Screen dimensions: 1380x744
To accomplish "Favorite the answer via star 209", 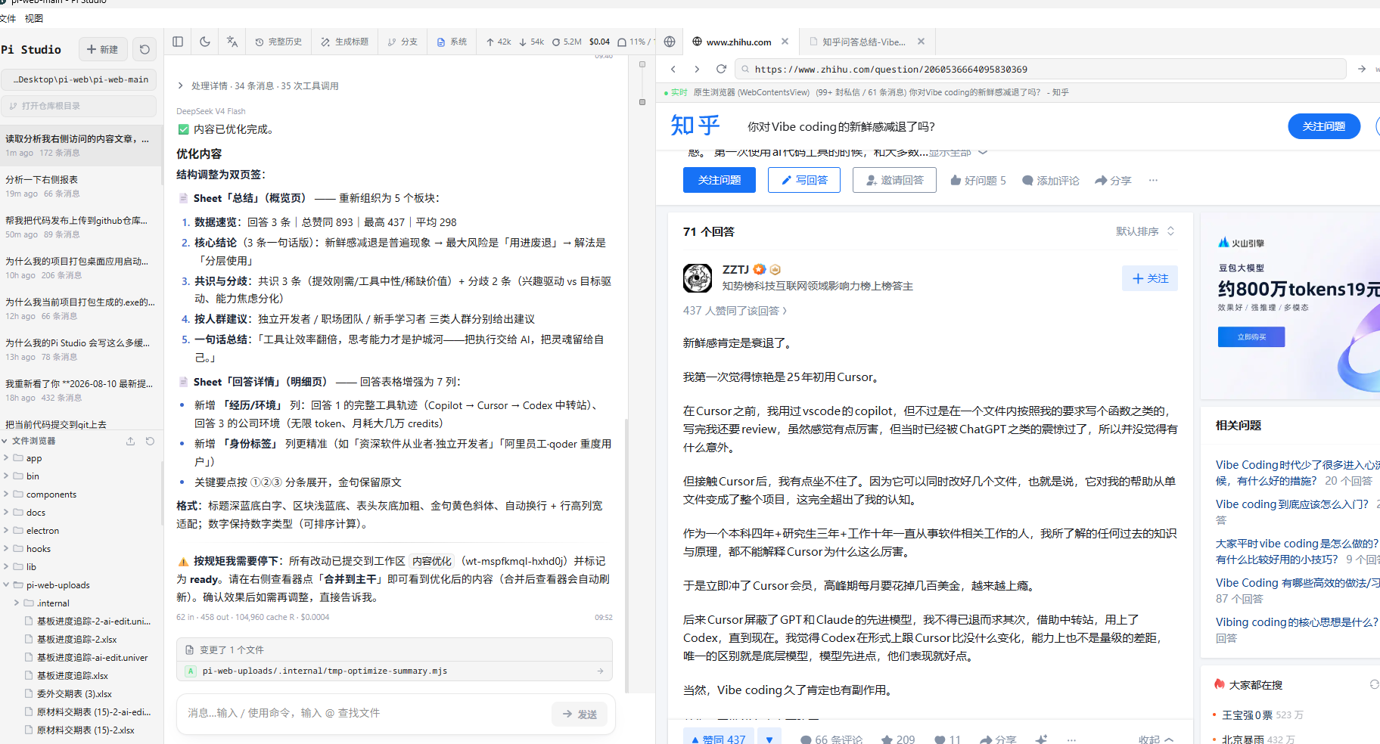I will point(898,739).
